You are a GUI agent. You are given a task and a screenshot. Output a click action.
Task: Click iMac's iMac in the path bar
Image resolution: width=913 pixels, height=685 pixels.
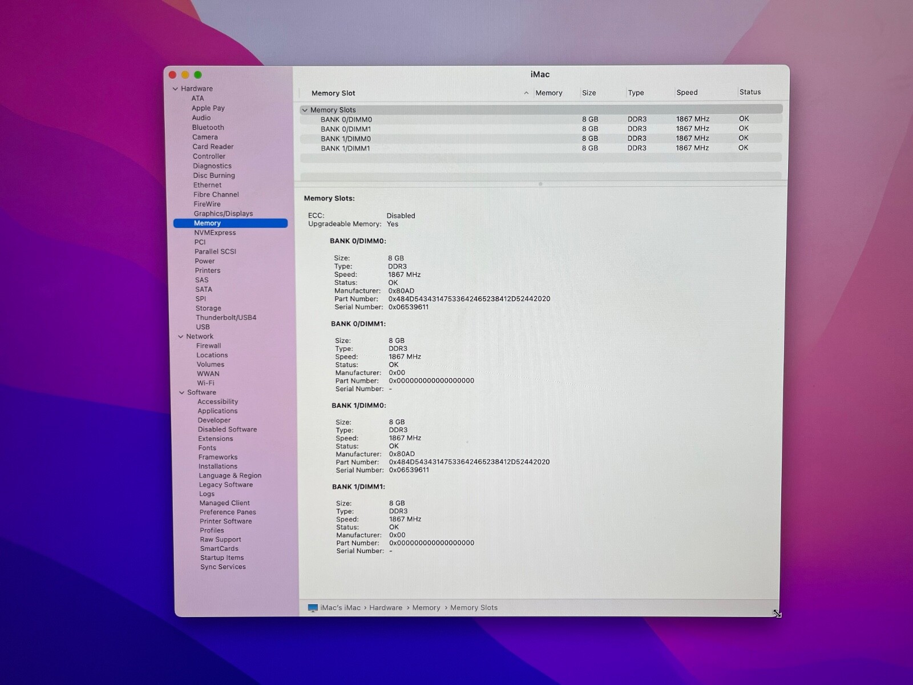coord(340,608)
